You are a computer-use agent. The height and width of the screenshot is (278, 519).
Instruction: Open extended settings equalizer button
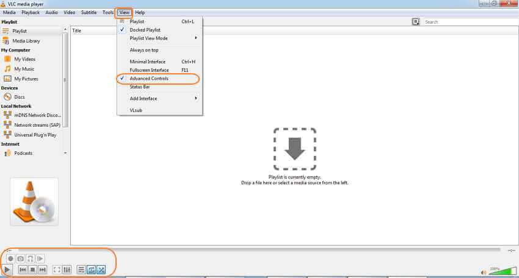67,269
